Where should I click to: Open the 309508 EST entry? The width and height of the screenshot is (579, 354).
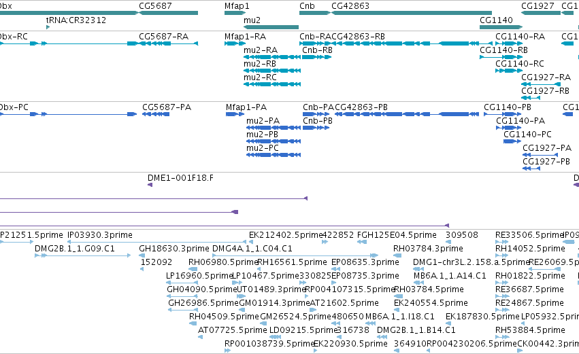coord(447,242)
